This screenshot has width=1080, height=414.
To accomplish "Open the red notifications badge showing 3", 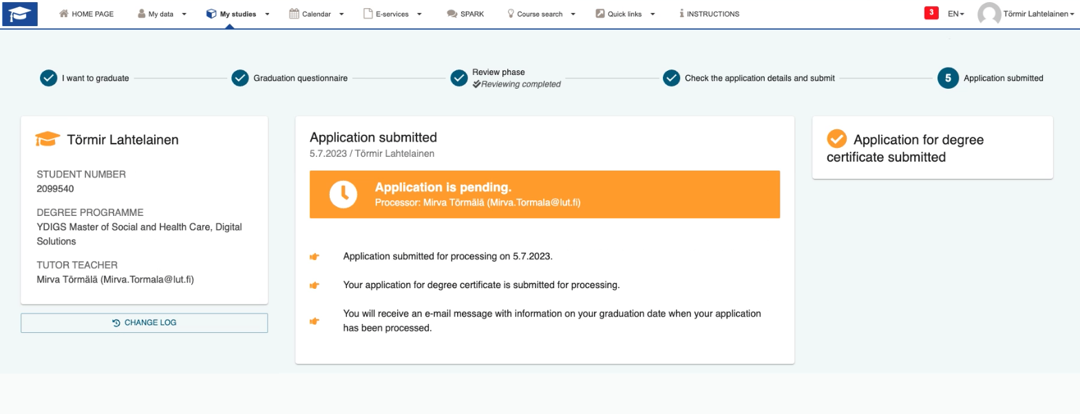I will pyautogui.click(x=931, y=12).
